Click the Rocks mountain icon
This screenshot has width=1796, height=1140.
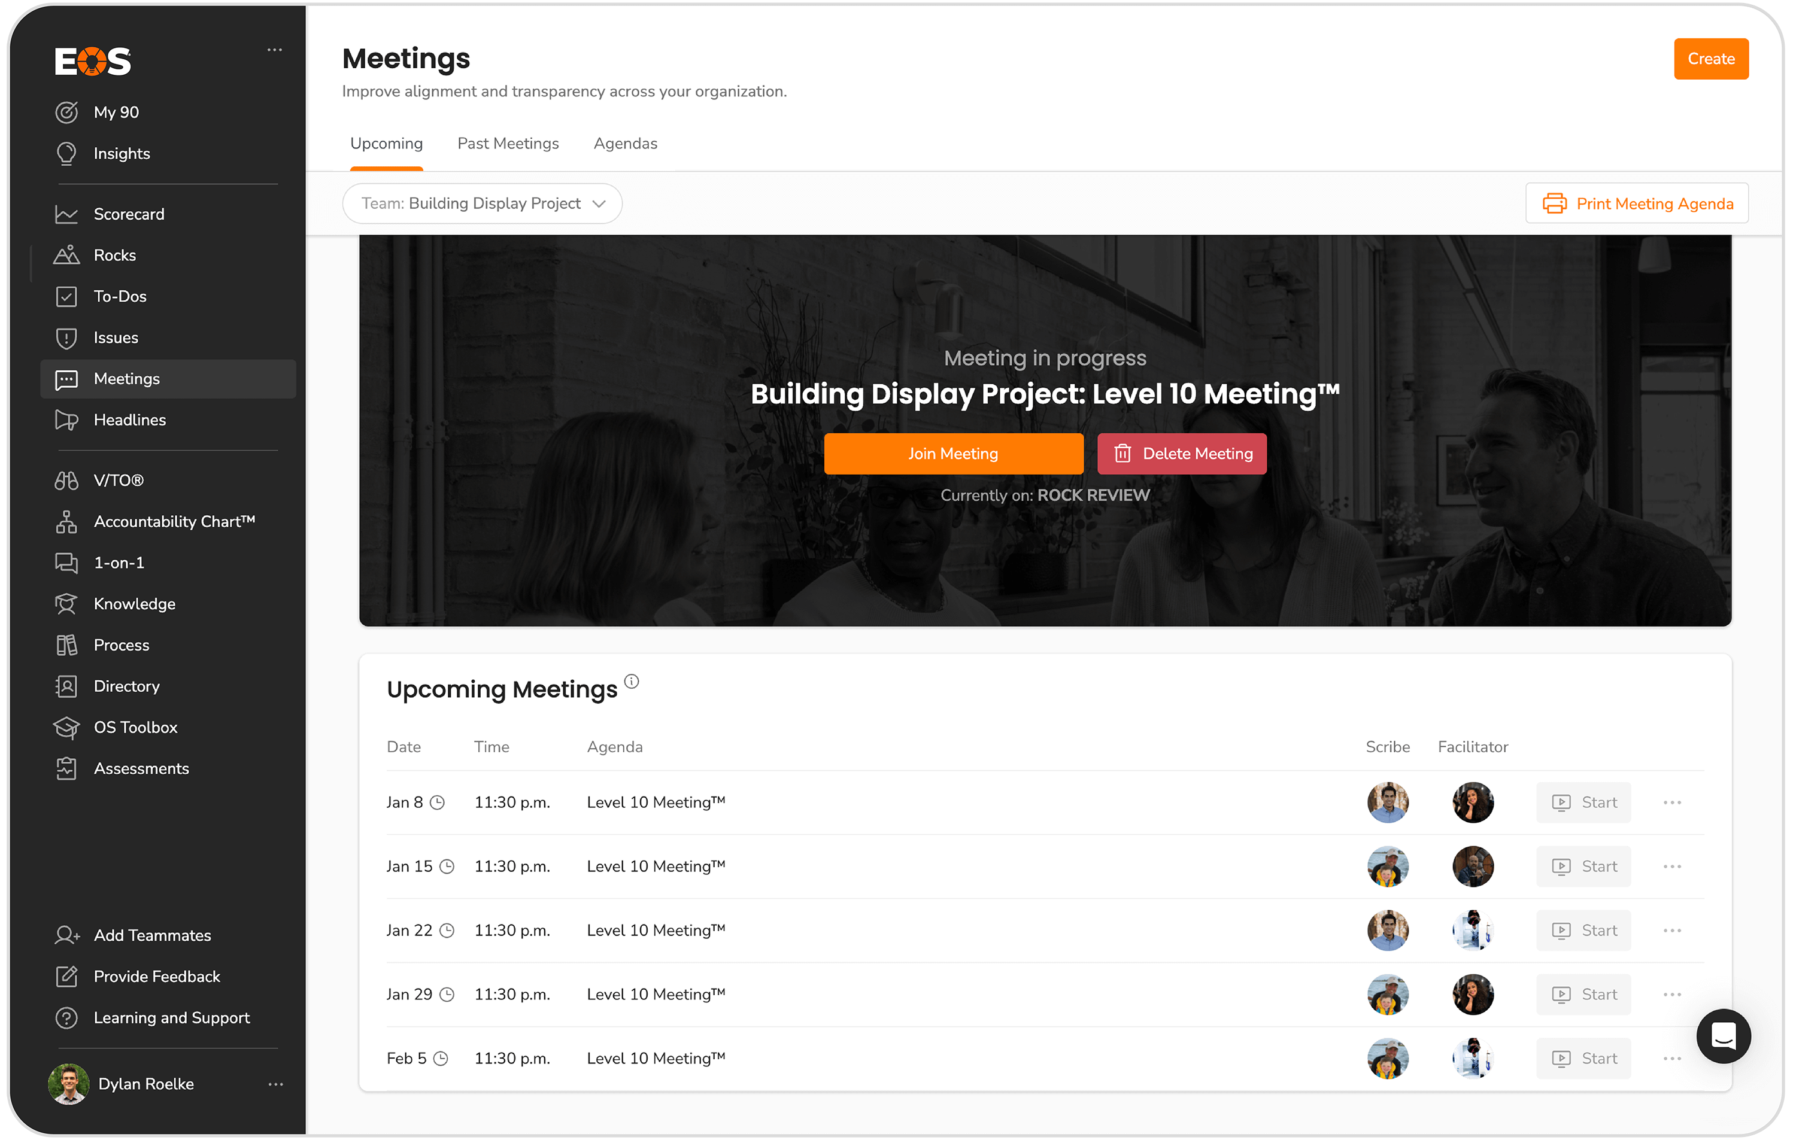[66, 256]
